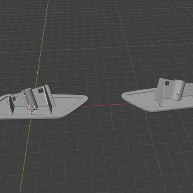The width and height of the screenshot is (193, 193).
Task: Click the partial hole at right model's edge
Action: click(190, 87)
